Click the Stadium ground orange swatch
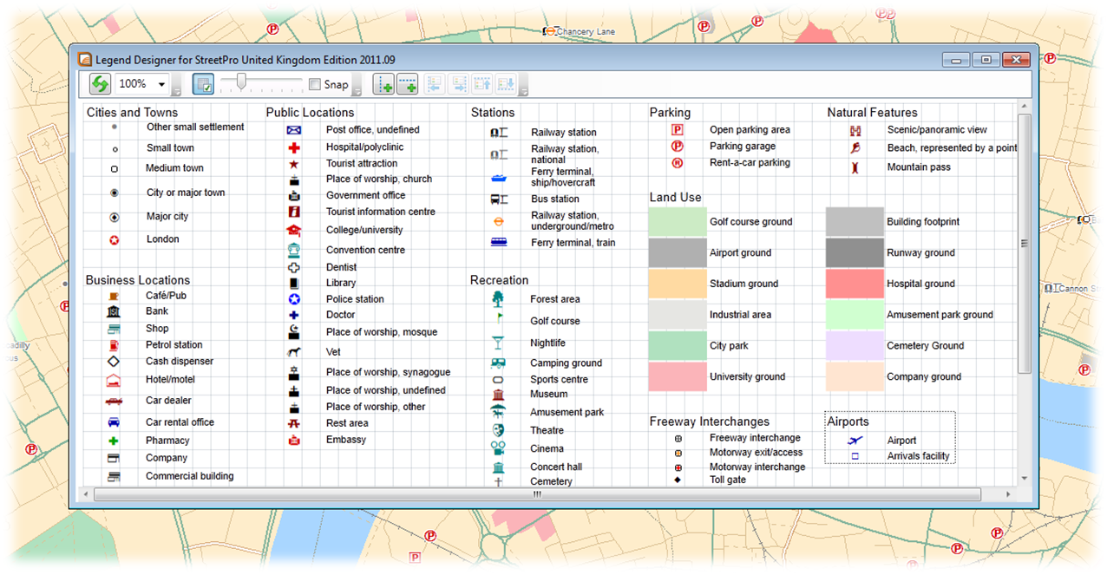 678,284
